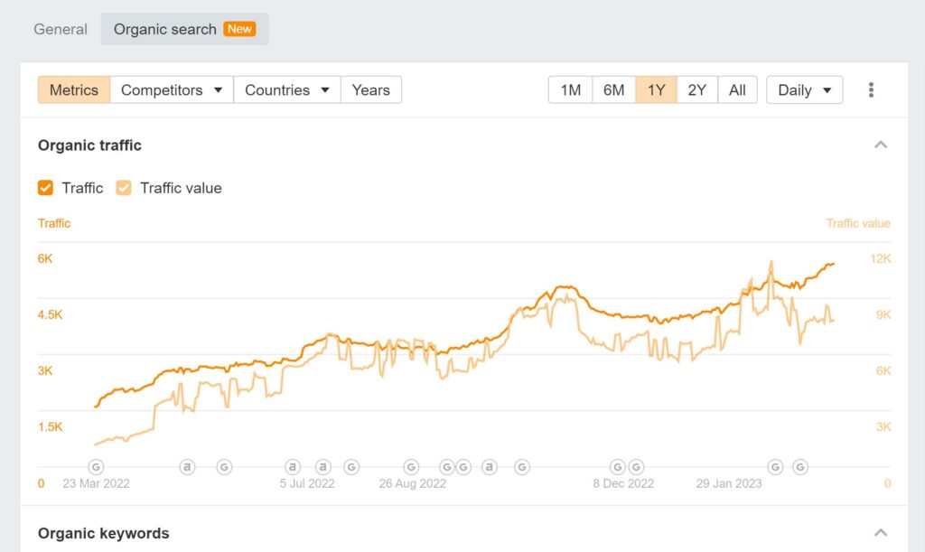Click the 'a' marker nearest 5 Jul 2022
925x552 pixels.
tap(293, 467)
